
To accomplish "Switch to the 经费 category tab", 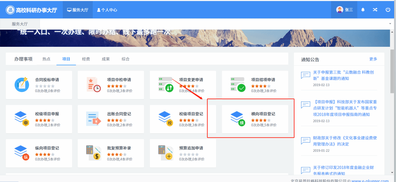I will (x=86, y=59).
